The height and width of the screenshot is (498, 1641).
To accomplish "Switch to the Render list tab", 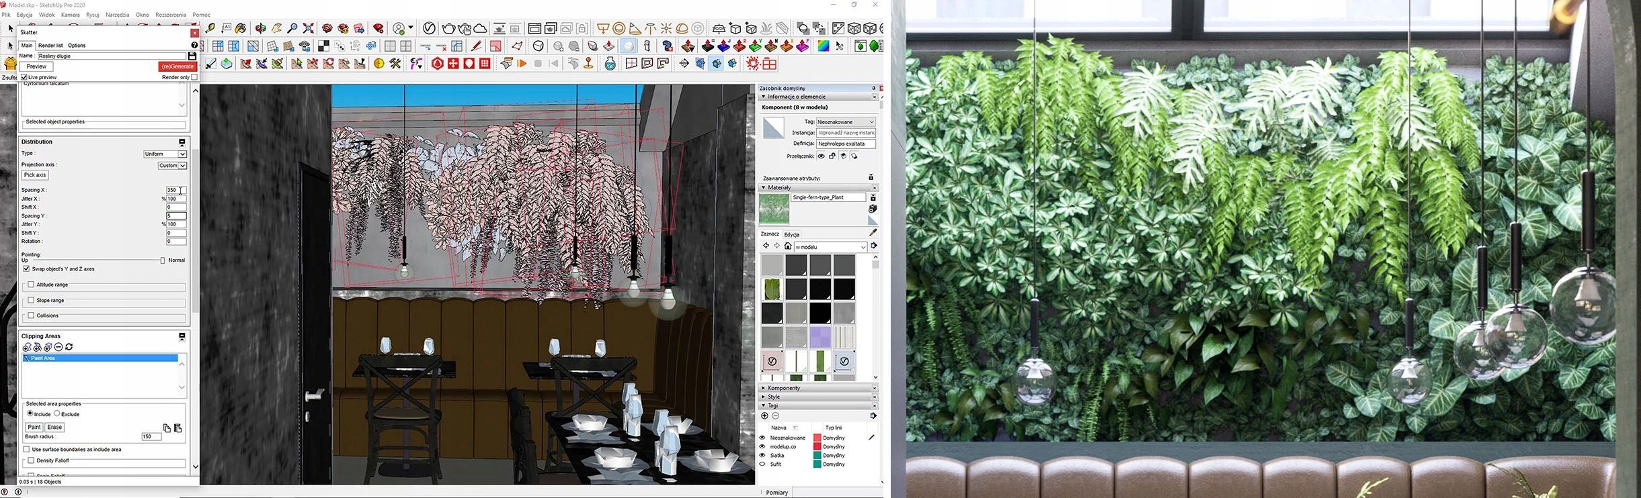I will [50, 46].
